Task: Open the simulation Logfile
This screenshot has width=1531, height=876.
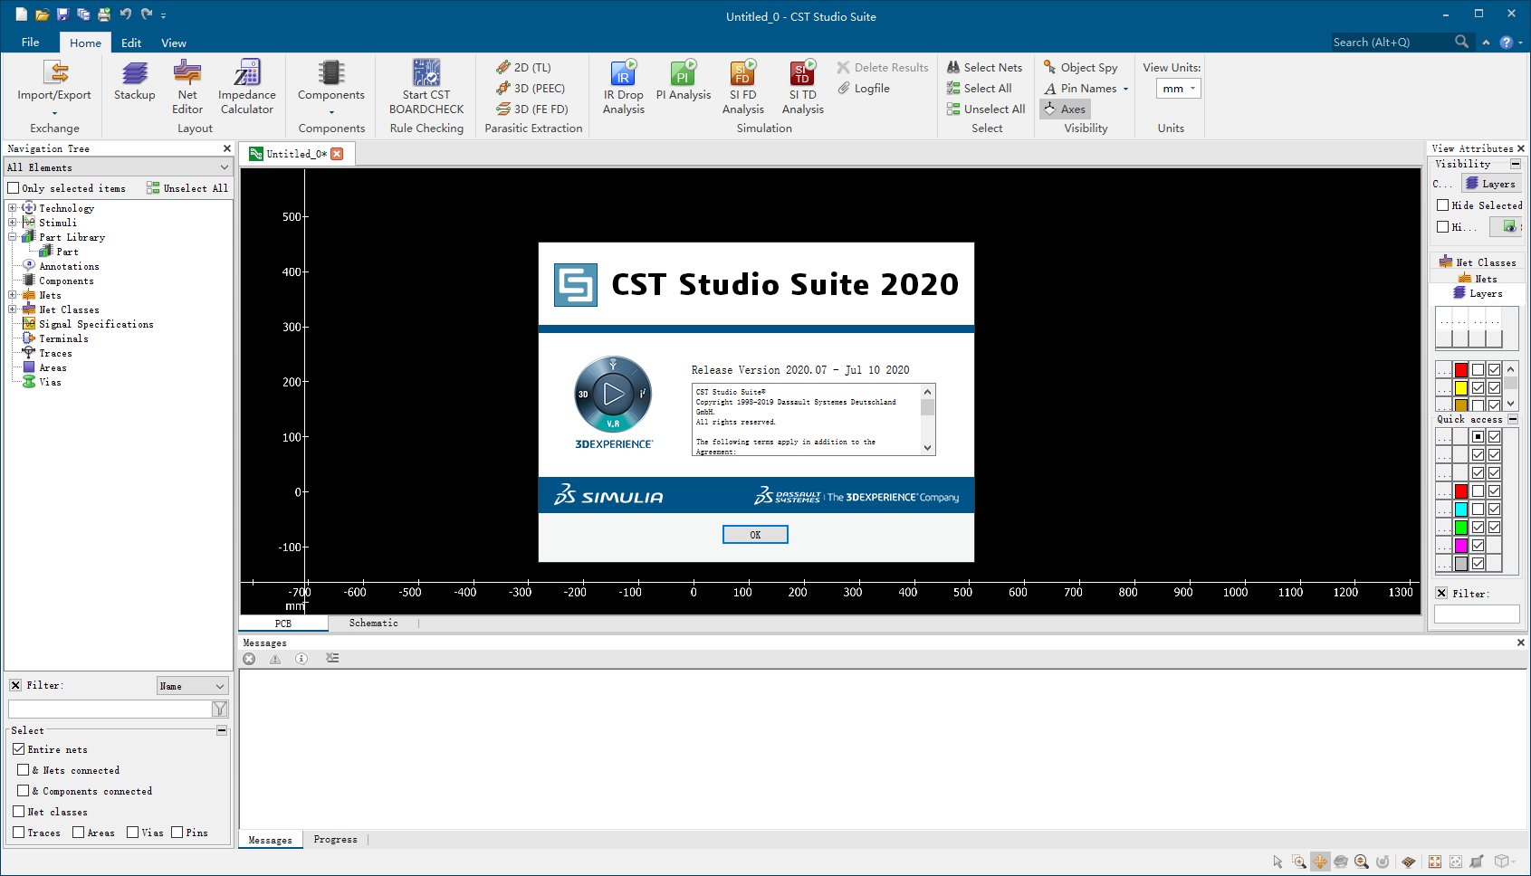Action: coord(864,89)
